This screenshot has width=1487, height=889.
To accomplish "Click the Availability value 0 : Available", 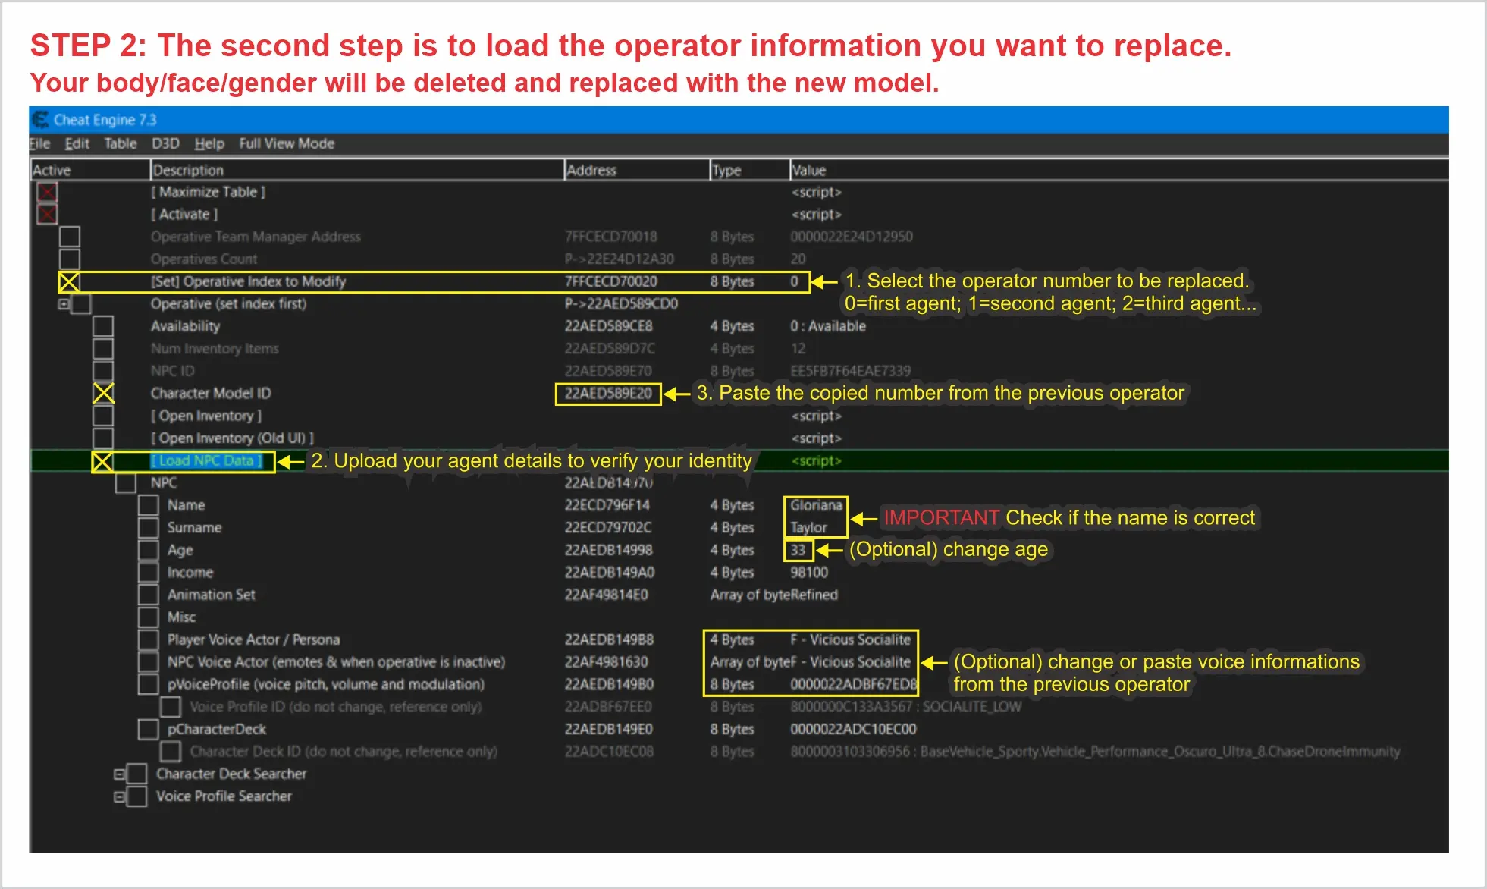I will pos(828,326).
